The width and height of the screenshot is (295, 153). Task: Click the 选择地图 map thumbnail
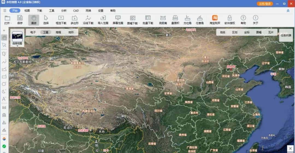(x=17, y=36)
